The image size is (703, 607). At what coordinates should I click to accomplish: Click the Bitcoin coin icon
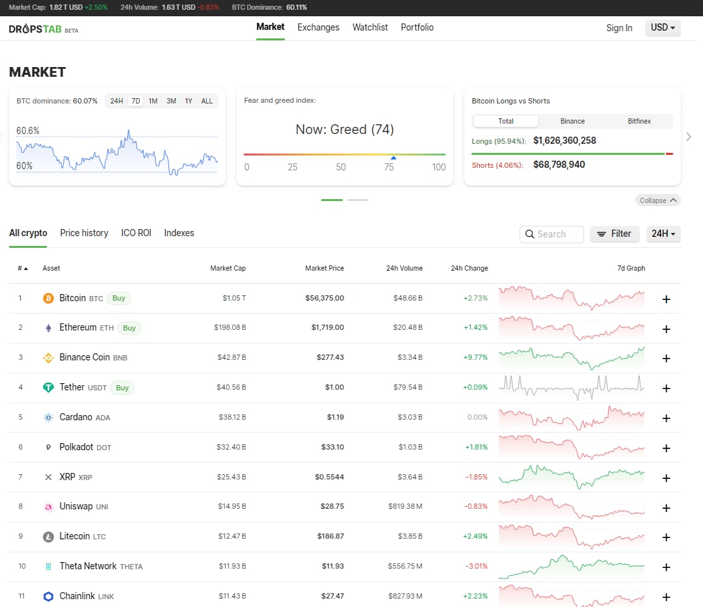pos(48,299)
